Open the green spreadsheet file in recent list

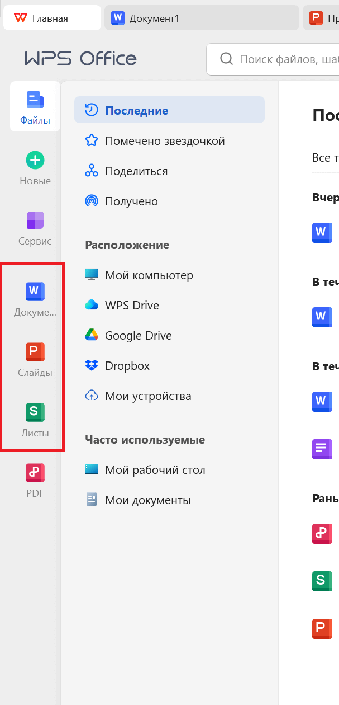tap(322, 581)
